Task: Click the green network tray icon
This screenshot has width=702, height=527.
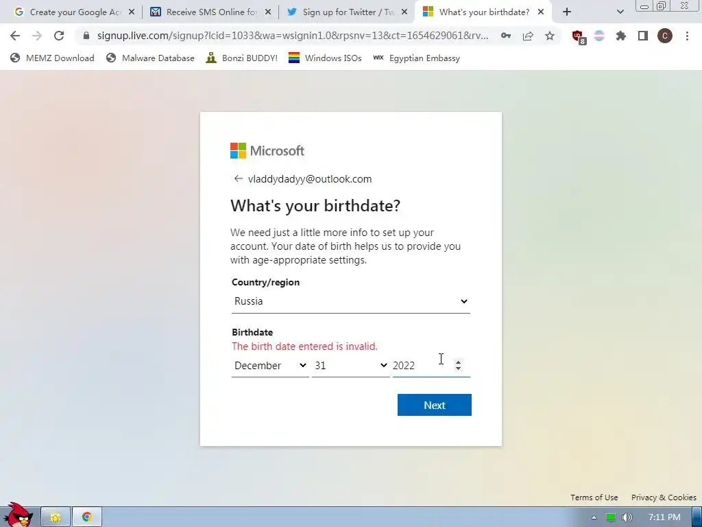Action: [611, 517]
